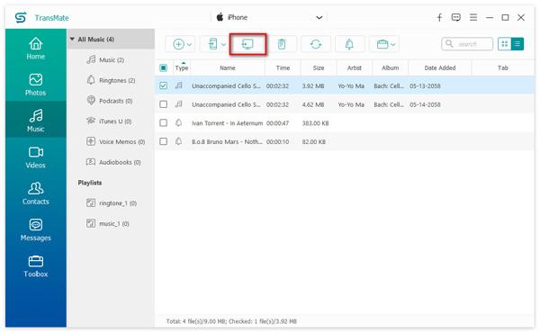Sort by the Size column header
Image resolution: width=540 pixels, height=333 pixels.
coord(319,67)
